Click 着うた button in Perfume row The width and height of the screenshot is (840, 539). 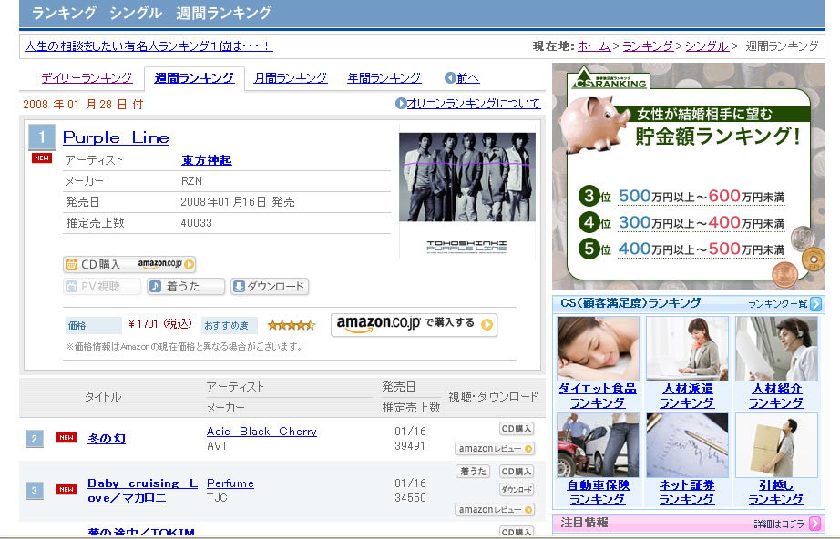(473, 472)
